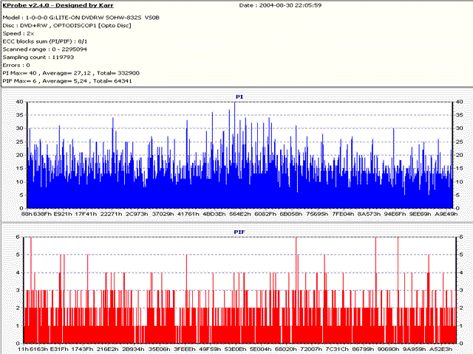Click the "A52E3h" PIF axis label
Viewport: 473px width, 354px height.
click(440, 349)
